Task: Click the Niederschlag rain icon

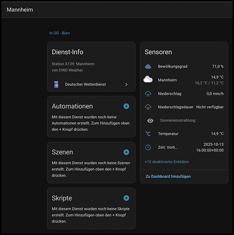Action: click(148, 94)
